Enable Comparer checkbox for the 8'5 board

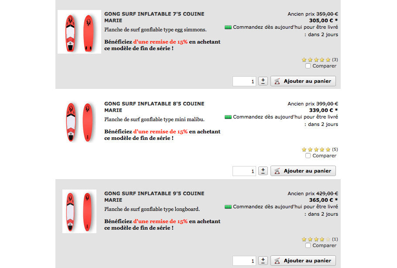(308, 156)
